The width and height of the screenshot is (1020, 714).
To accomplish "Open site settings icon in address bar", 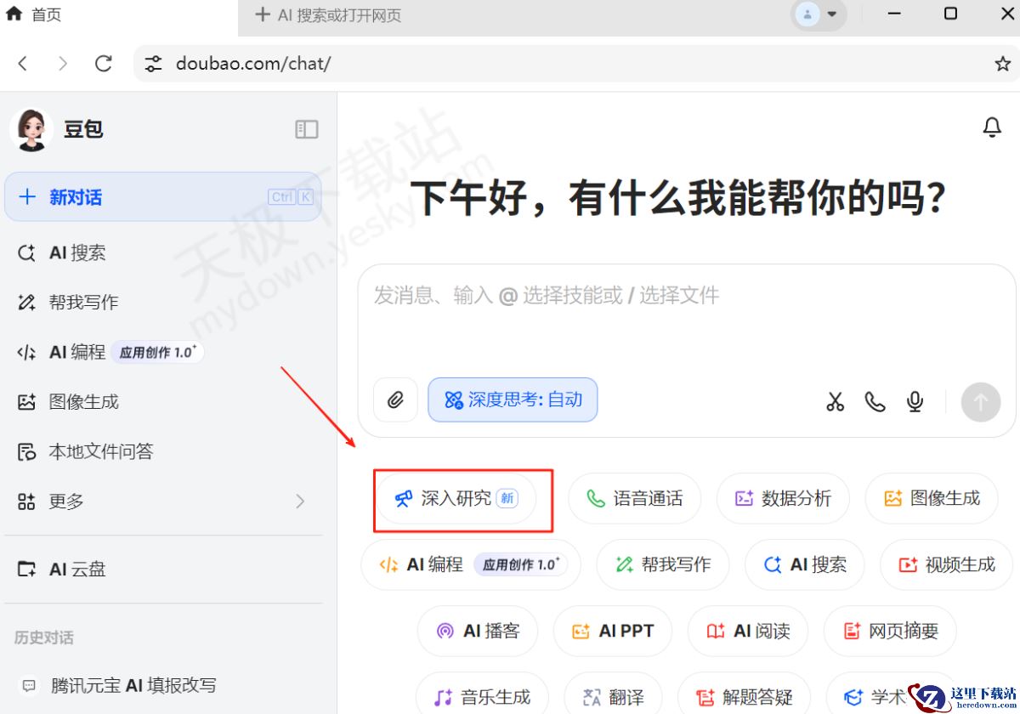I will (153, 64).
